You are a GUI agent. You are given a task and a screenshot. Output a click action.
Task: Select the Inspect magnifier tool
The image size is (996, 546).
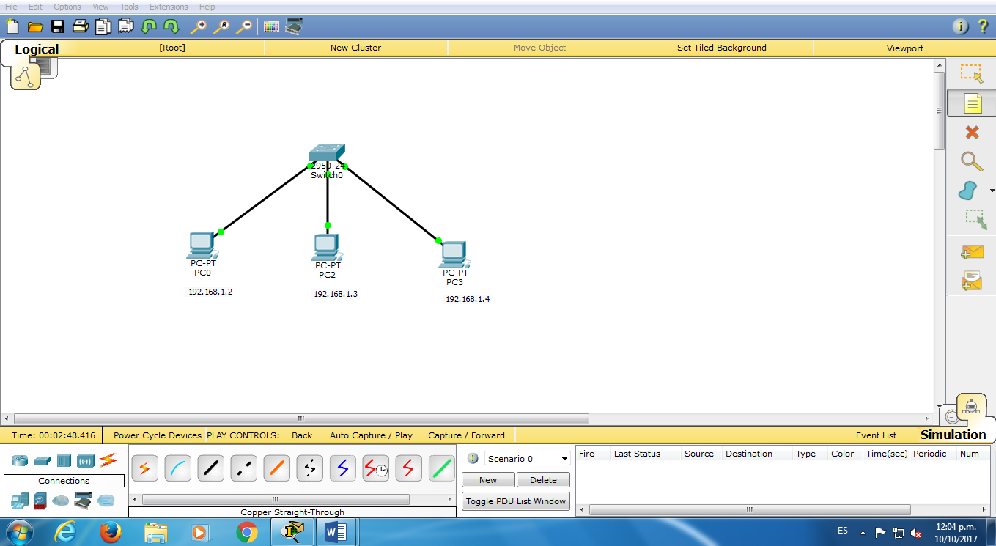click(971, 161)
